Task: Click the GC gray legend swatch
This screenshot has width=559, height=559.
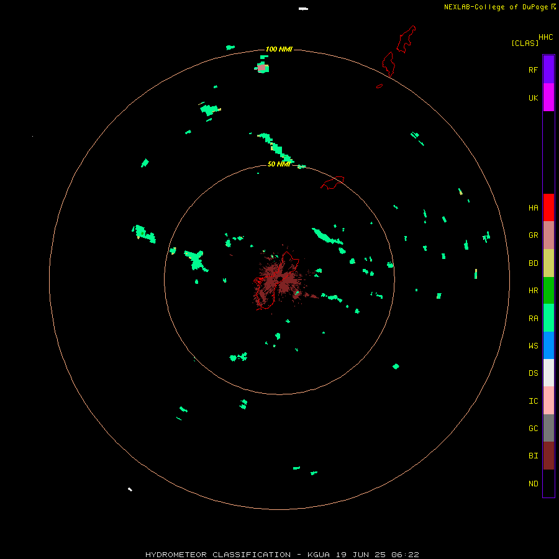Action: point(548,428)
